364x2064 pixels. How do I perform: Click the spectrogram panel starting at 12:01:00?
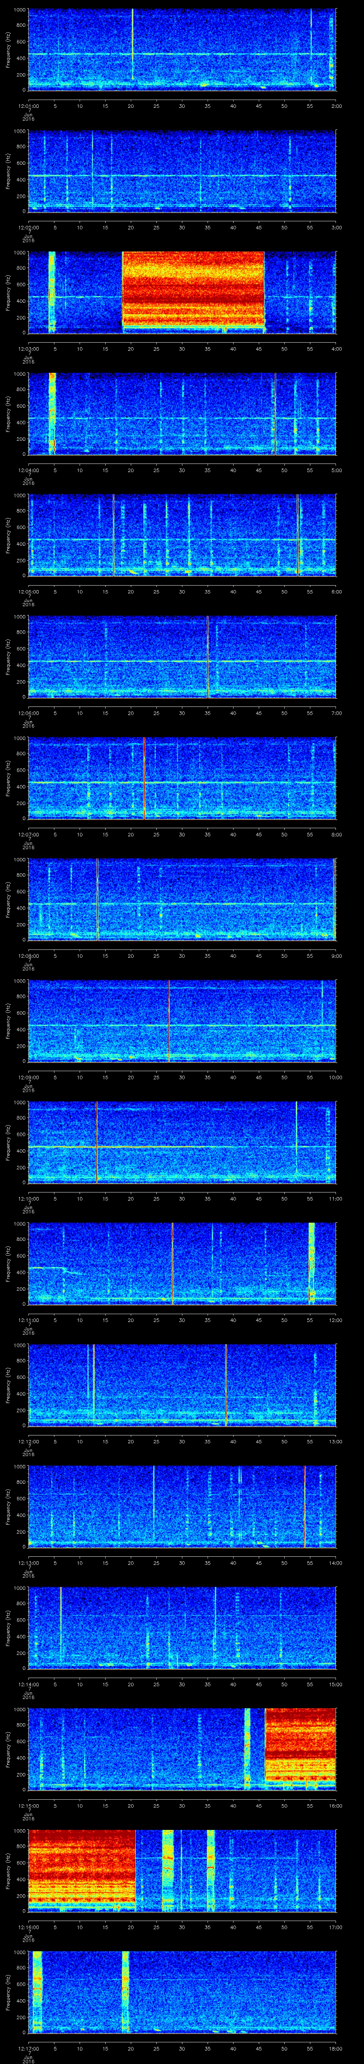coord(182,50)
